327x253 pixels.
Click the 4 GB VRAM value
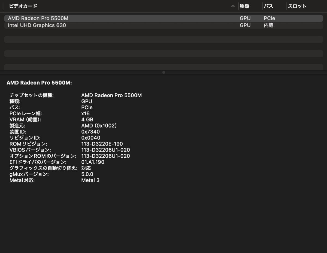(x=87, y=119)
